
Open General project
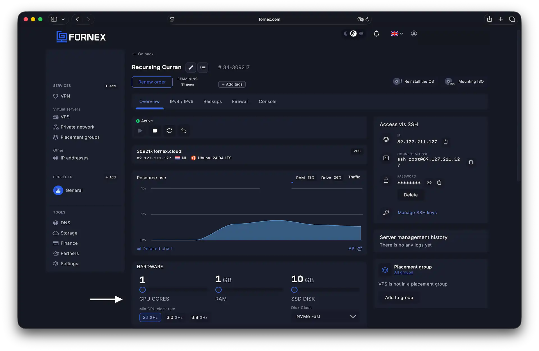coord(68,190)
